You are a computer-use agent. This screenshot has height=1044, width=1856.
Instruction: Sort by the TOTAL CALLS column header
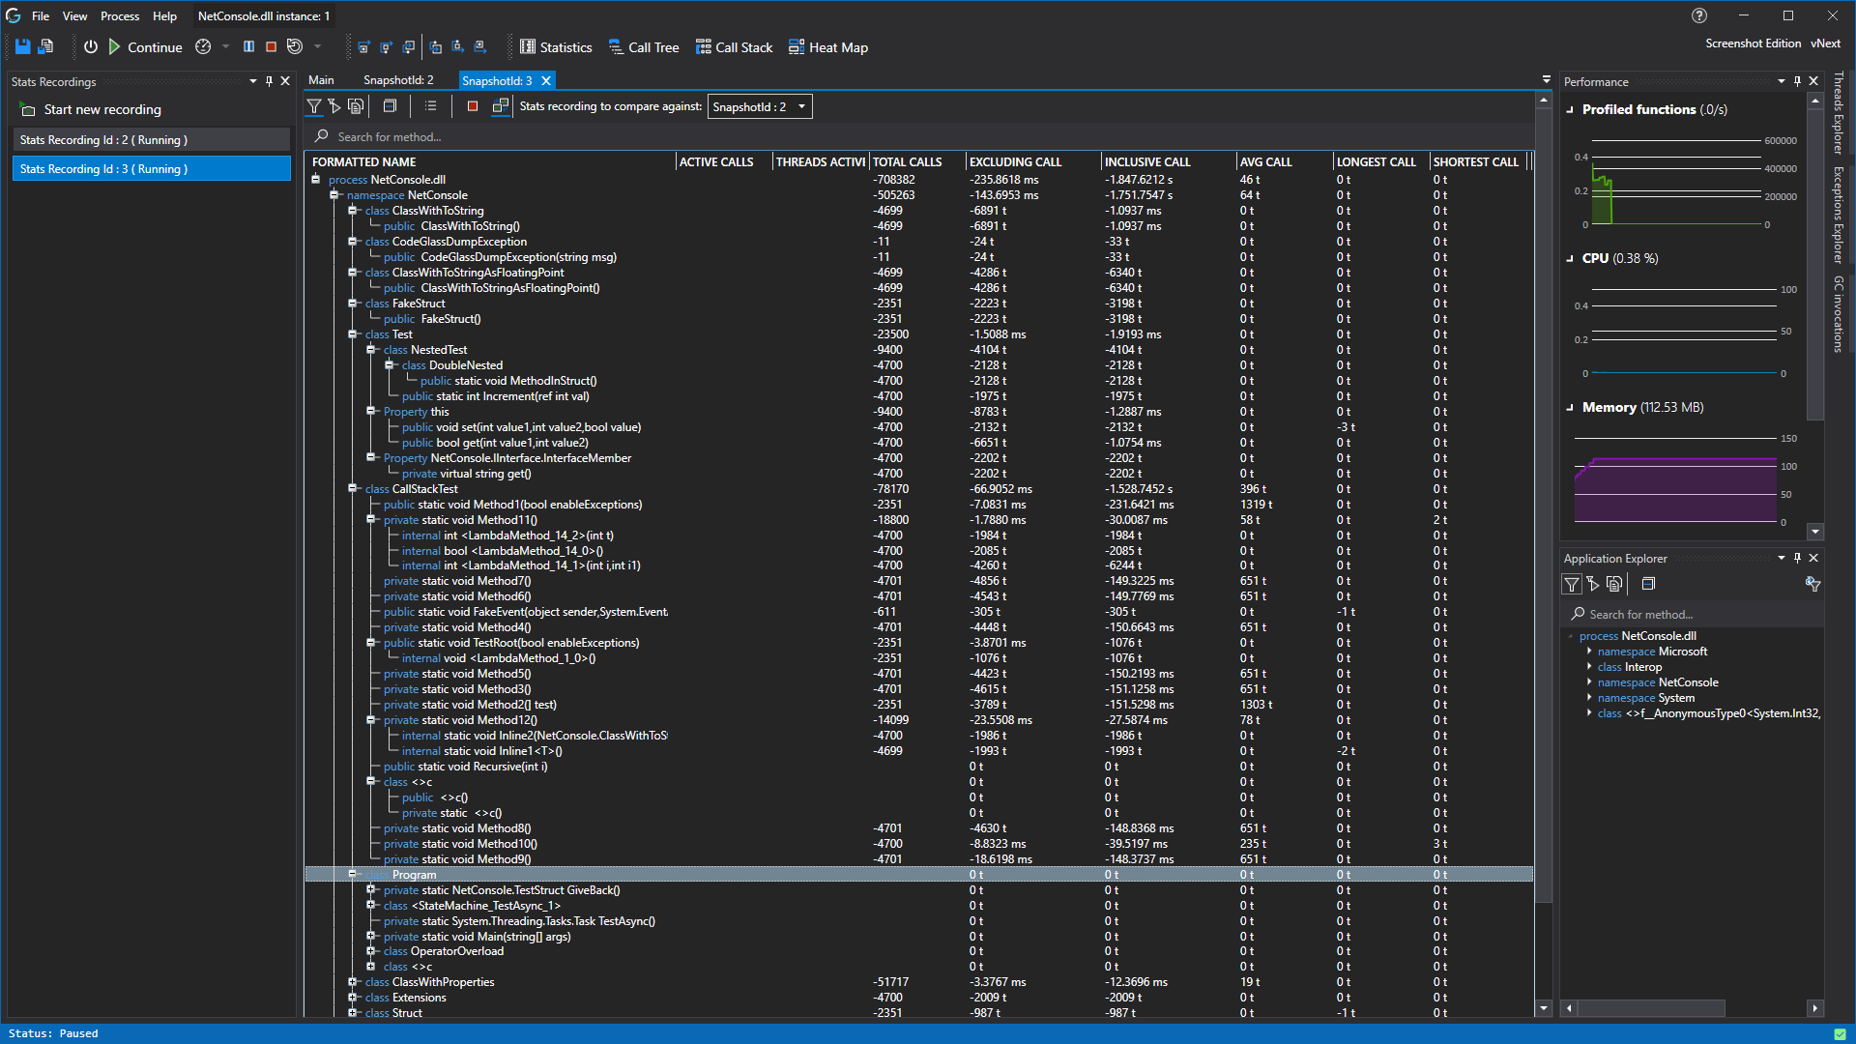(917, 161)
